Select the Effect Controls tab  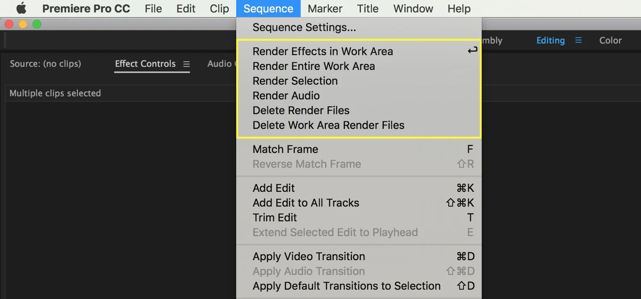click(x=145, y=64)
